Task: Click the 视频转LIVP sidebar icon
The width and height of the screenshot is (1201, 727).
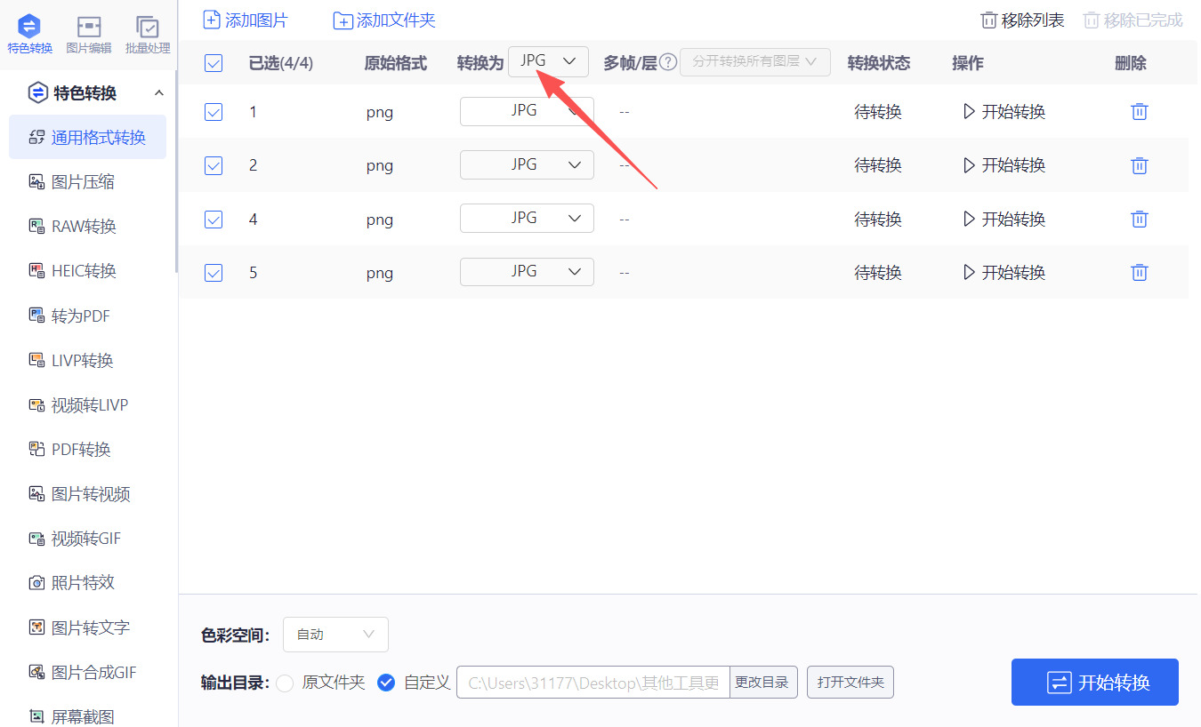Action: point(36,405)
